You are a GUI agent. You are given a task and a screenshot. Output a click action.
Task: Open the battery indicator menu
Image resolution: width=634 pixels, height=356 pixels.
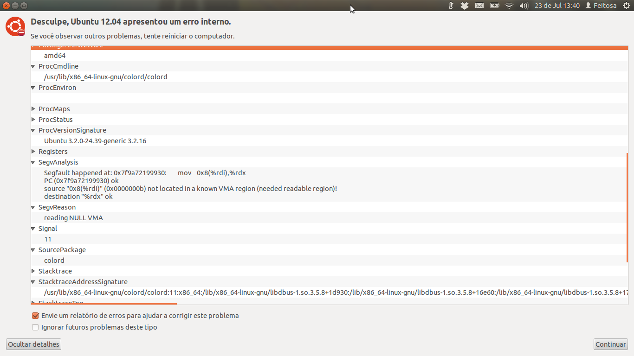[494, 6]
